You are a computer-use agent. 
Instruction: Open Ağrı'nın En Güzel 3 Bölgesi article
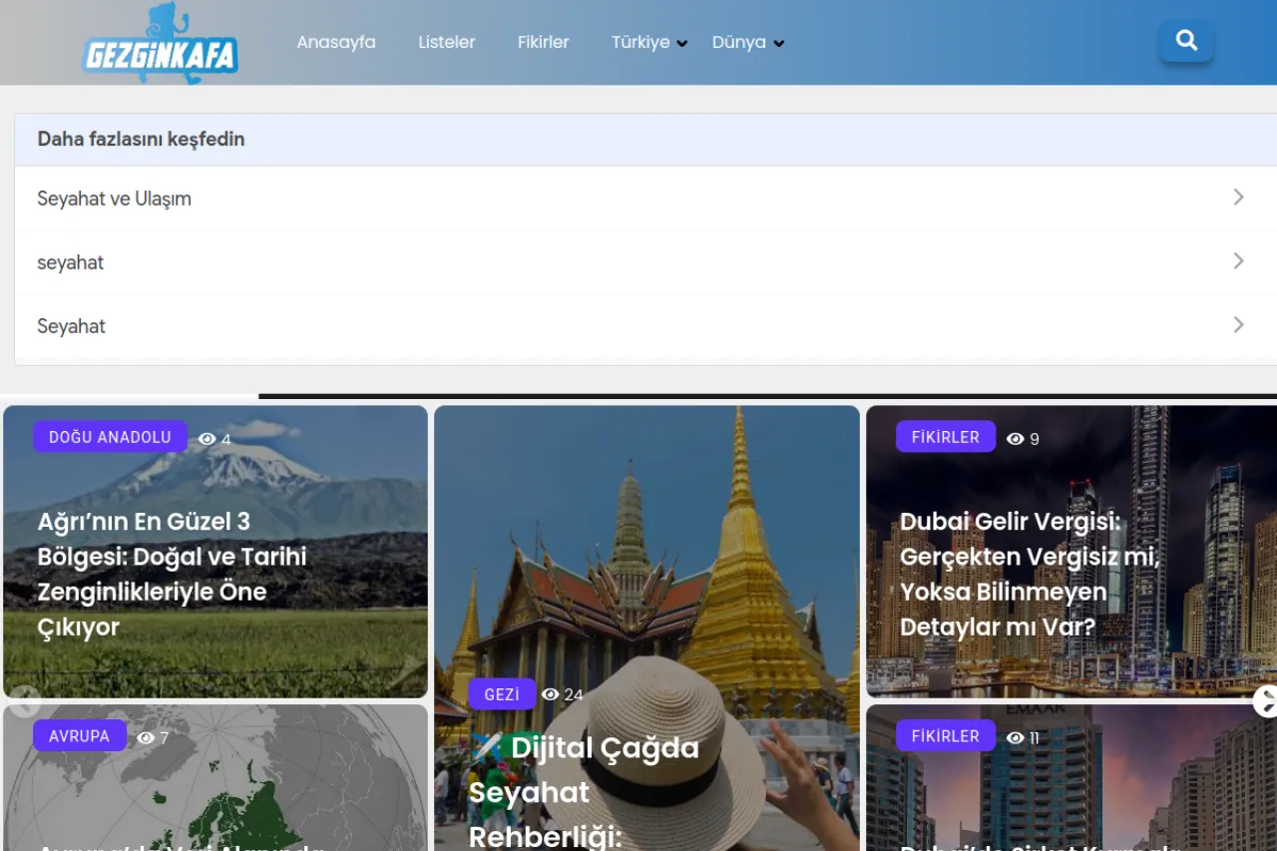click(172, 574)
